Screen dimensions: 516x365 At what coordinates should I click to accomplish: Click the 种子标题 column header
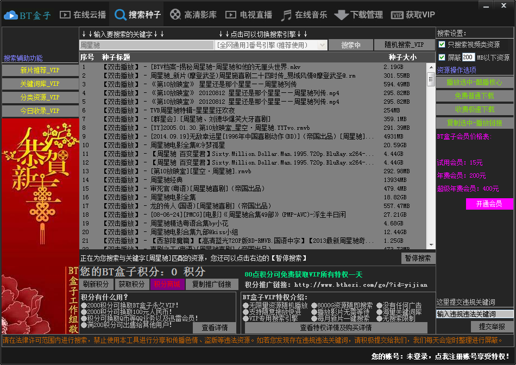pyautogui.click(x=116, y=57)
